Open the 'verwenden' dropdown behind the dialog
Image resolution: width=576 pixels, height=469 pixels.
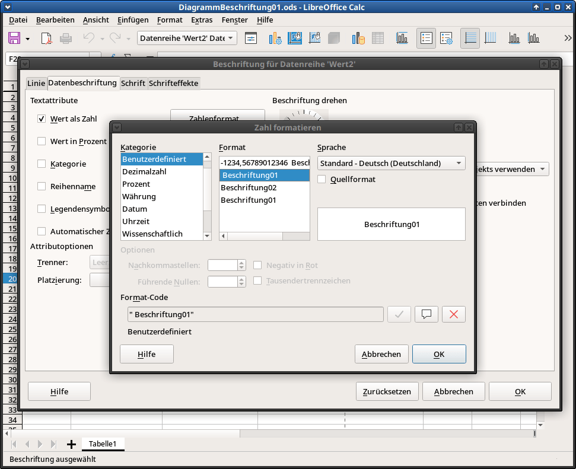(512, 169)
